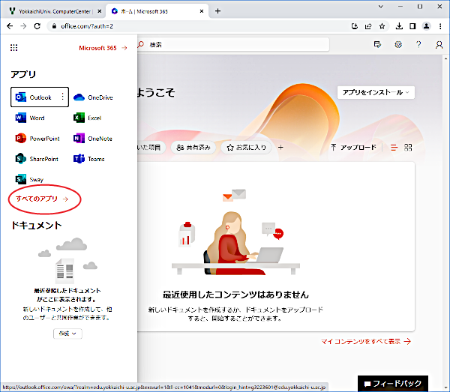Add a new filter with plus button
The height and width of the screenshot is (392, 450).
click(x=280, y=148)
